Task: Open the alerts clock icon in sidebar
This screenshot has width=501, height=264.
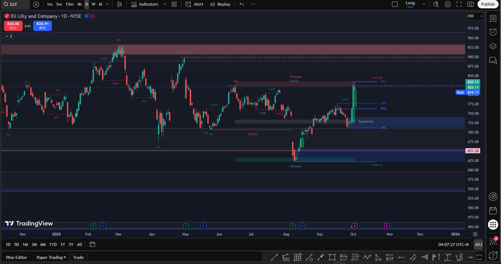Action: [x=493, y=32]
